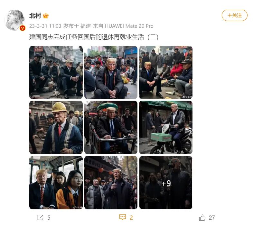Open the comments speech bubble icon

pos(122,217)
